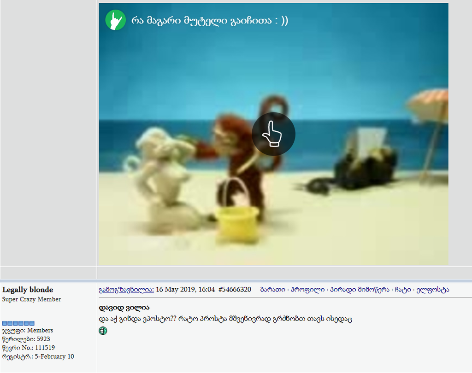Open the პირადი მიმოწერა link
Screen dimensions: 472x373
click(x=360, y=290)
